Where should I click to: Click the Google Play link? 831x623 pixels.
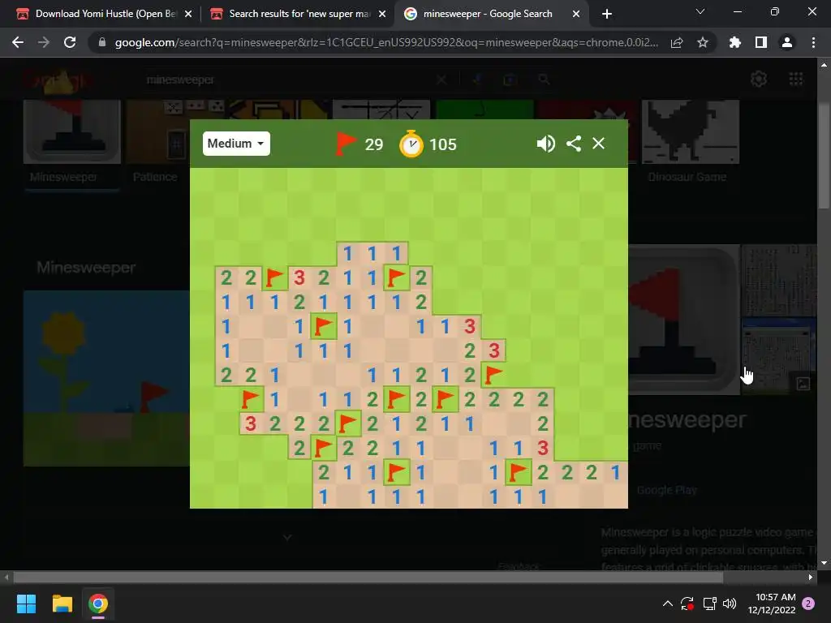tap(667, 491)
